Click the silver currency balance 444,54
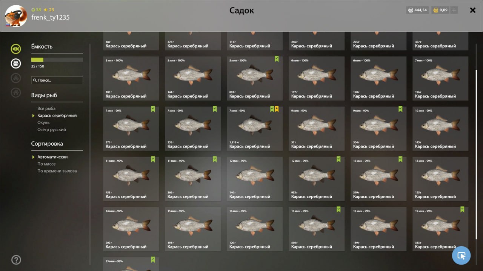This screenshot has height=271, width=483. click(417, 10)
